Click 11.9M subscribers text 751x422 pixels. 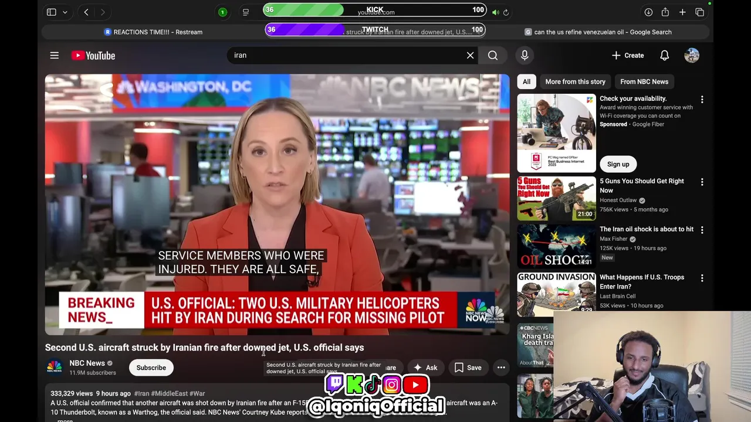[93, 373]
